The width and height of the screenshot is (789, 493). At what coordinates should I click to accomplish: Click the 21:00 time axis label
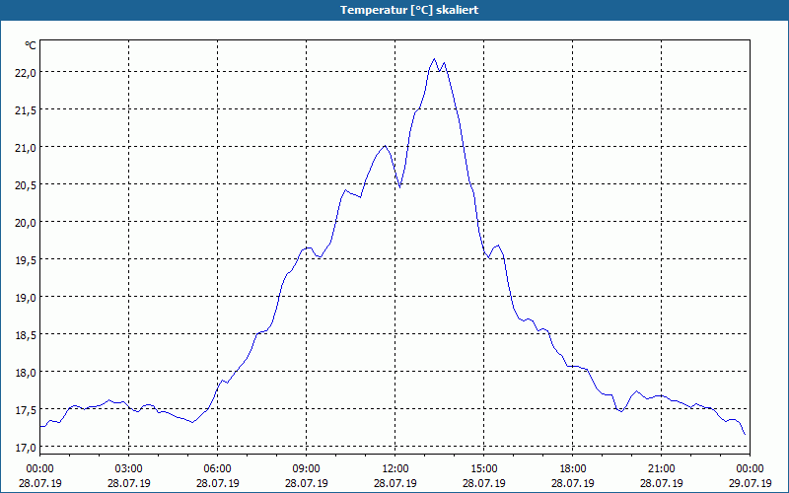(661, 469)
